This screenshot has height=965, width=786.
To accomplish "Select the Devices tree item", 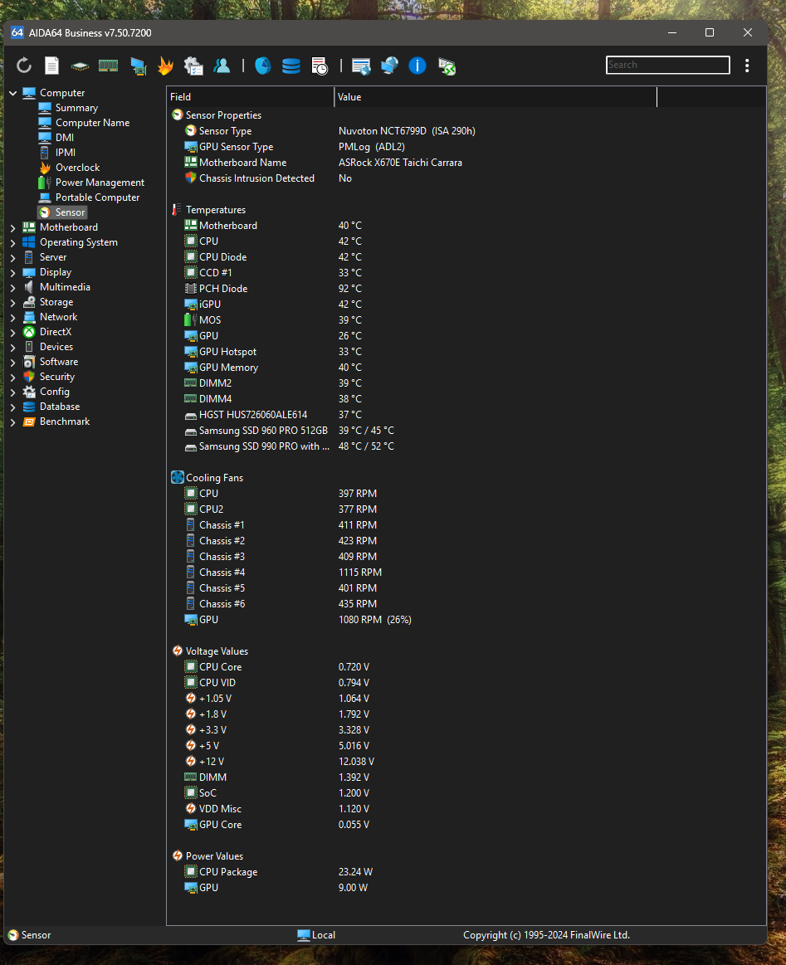I will pyautogui.click(x=56, y=347).
